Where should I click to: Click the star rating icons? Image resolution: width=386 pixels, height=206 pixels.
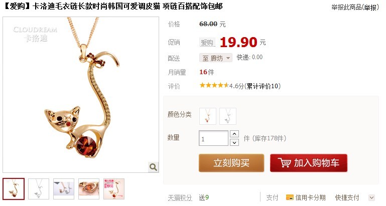pos(214,86)
